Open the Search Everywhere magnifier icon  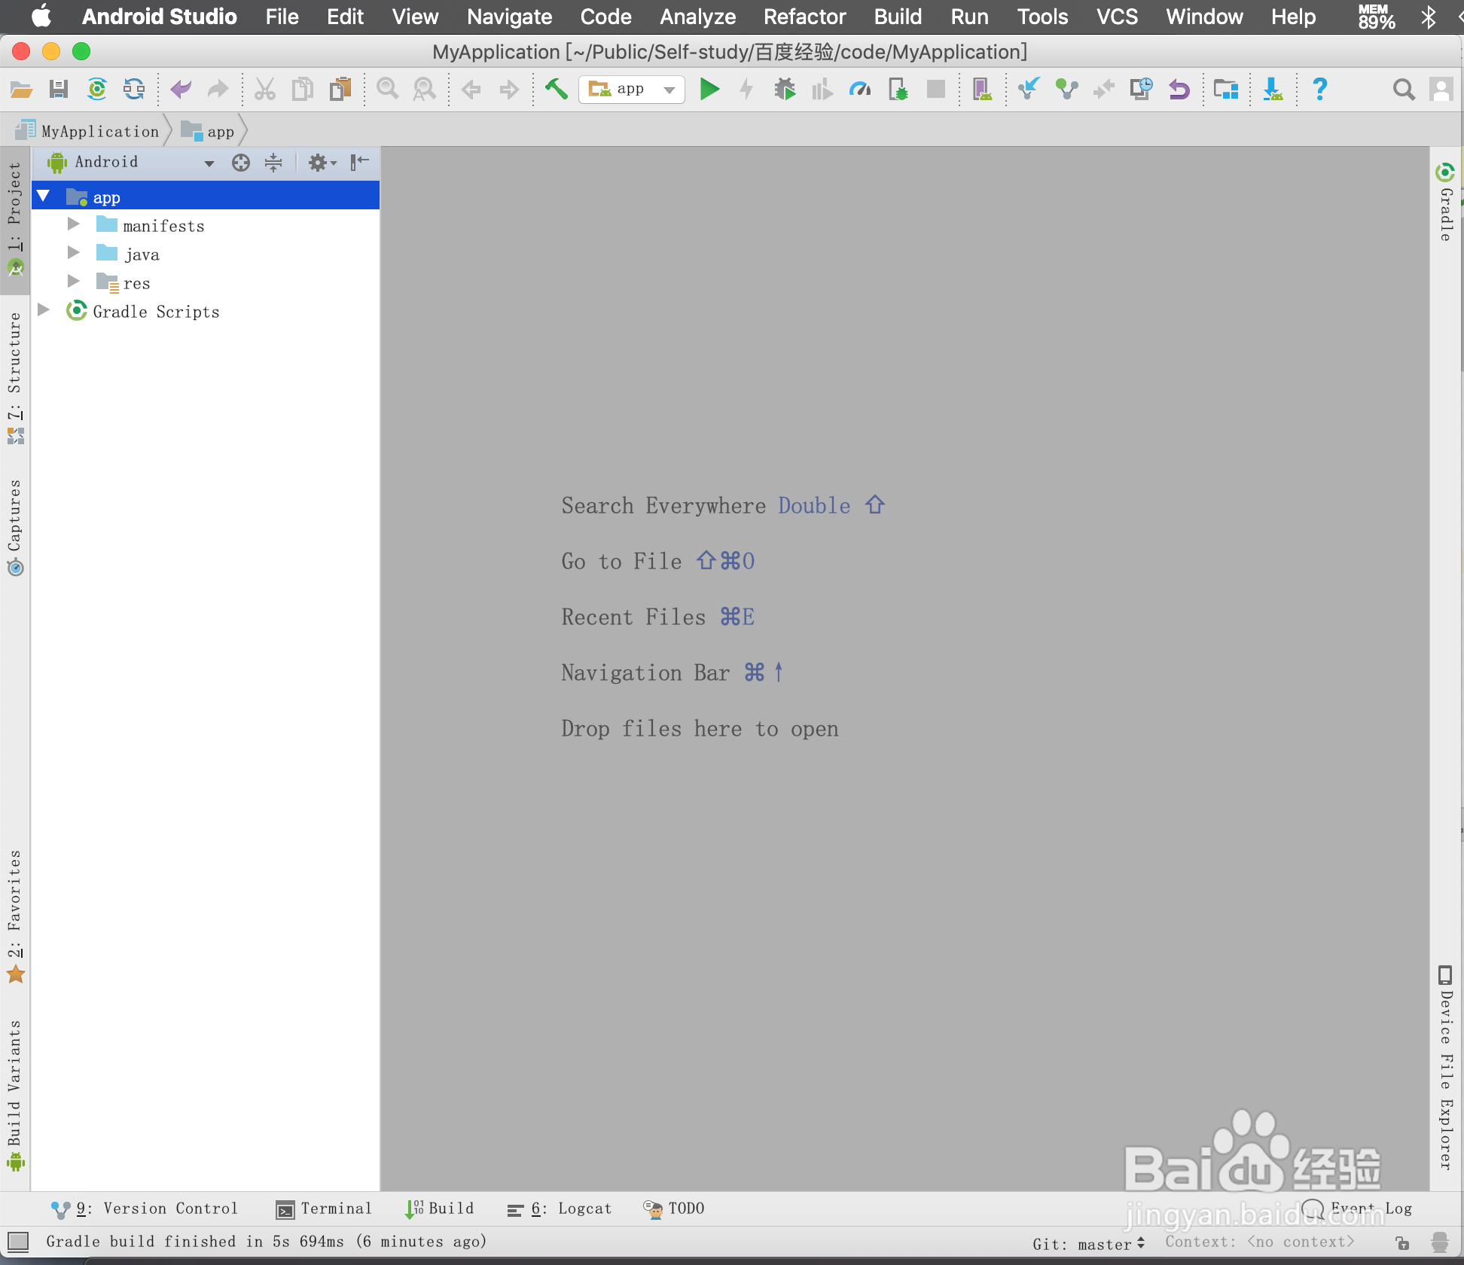coord(1403,90)
